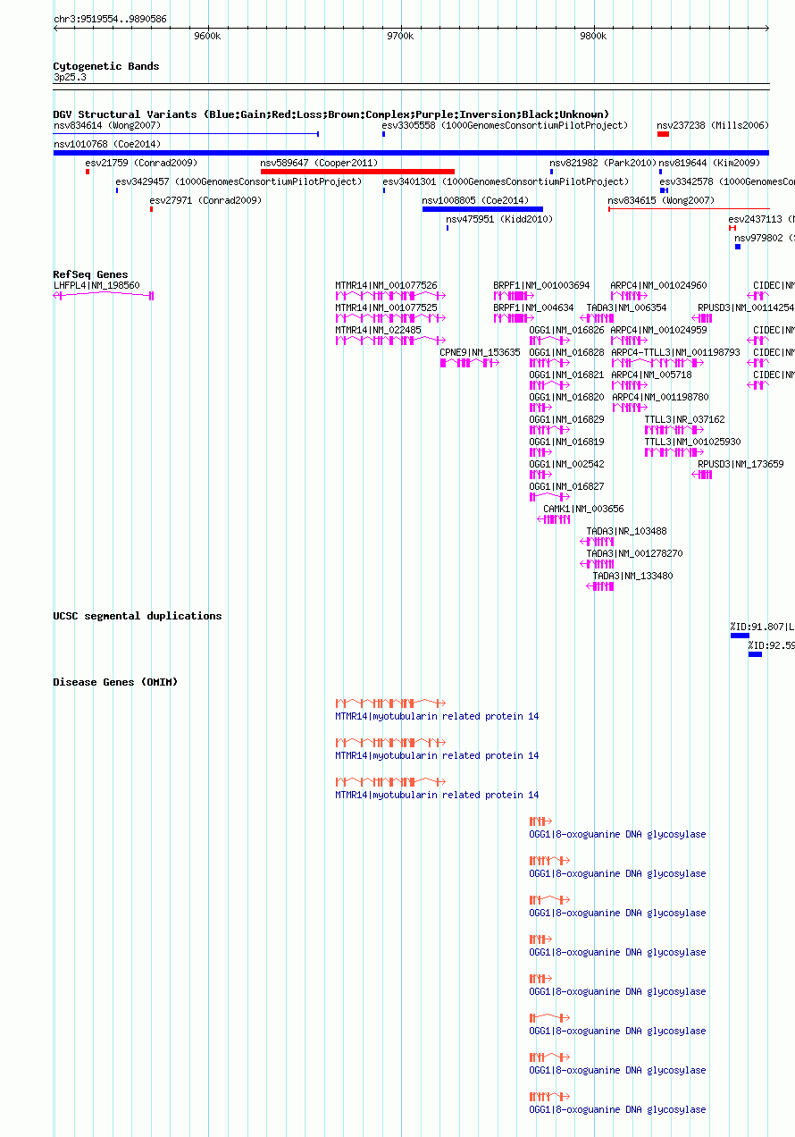Click the nsv589647 (Cooper2011) label

[x=319, y=164]
